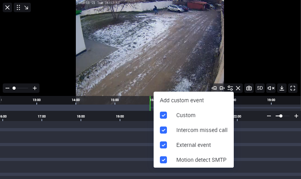Disable the Motion detect SMTP checkbox
The width and height of the screenshot is (301, 179).
(163, 160)
